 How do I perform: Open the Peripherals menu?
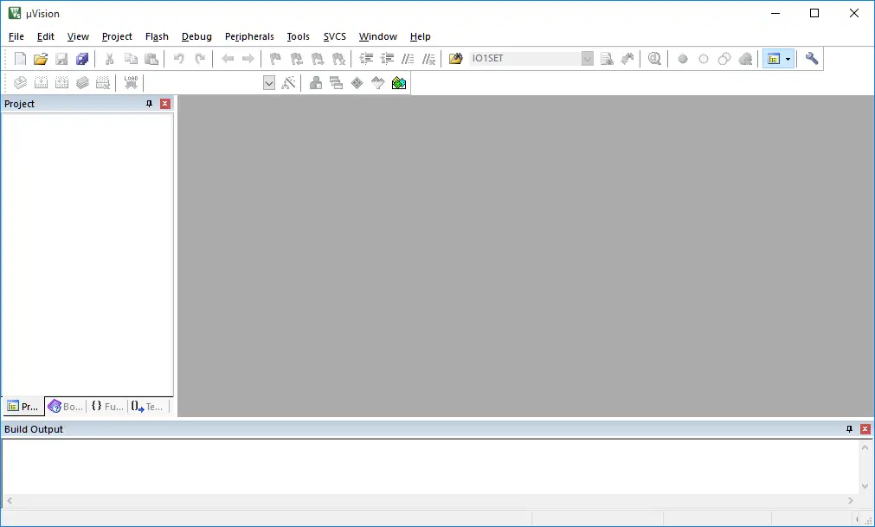(249, 36)
